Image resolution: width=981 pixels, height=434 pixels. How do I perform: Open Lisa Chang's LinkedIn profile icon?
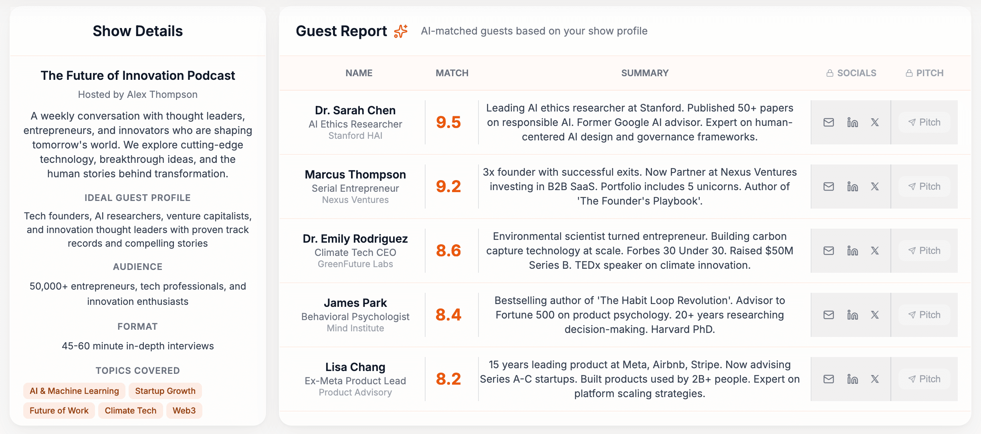pos(852,379)
